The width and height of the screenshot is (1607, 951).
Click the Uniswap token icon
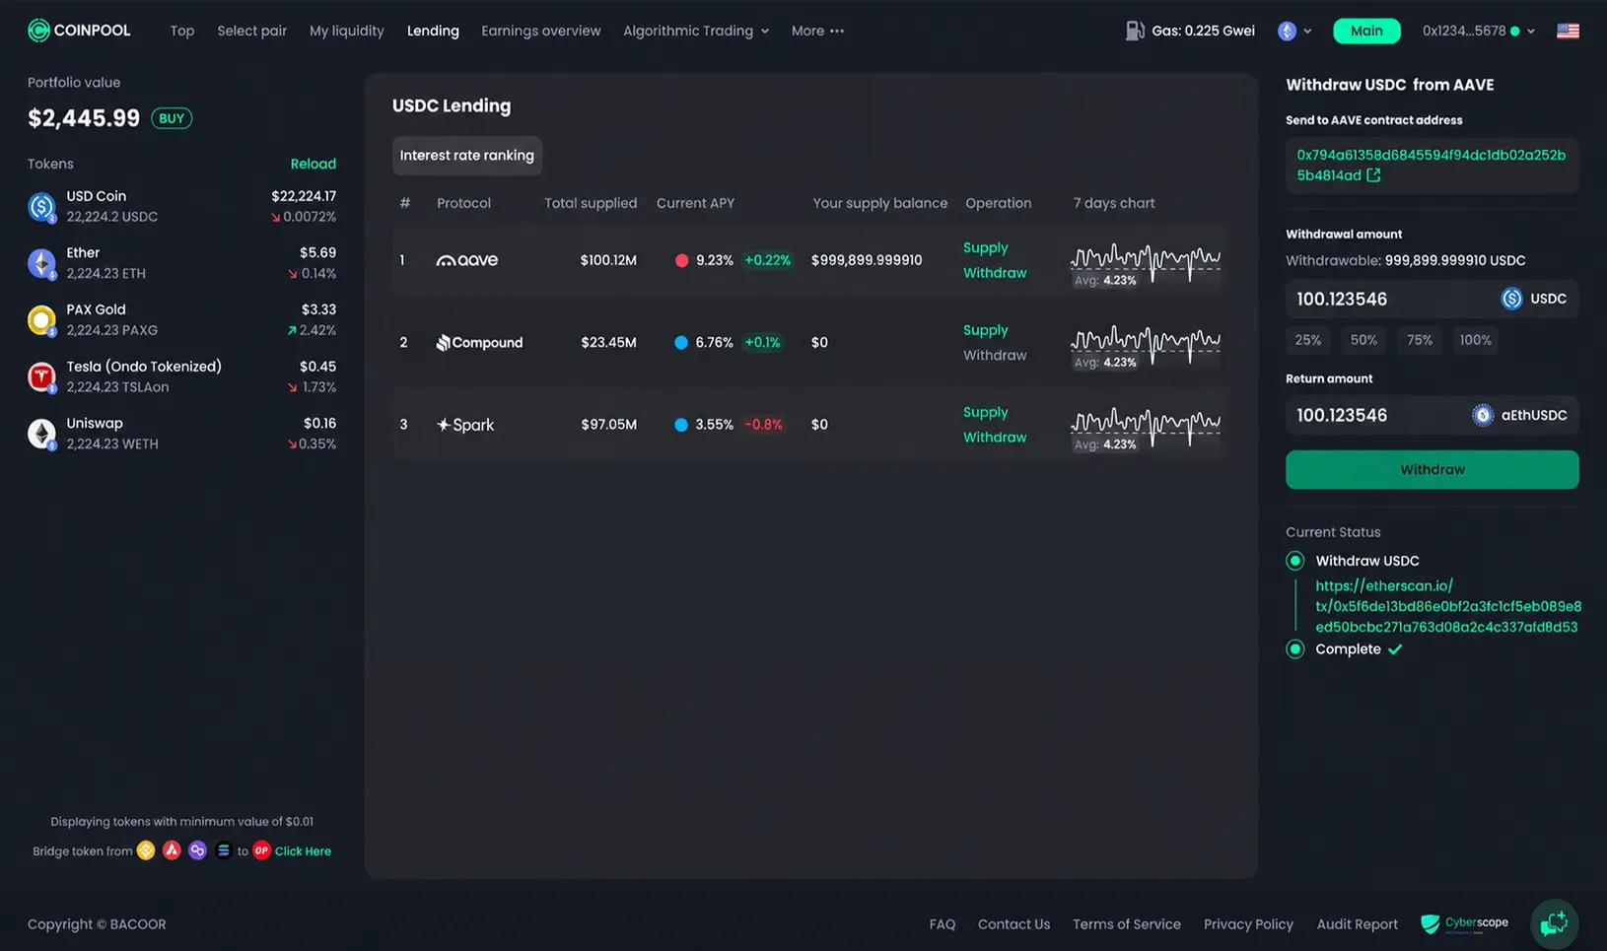coord(41,434)
